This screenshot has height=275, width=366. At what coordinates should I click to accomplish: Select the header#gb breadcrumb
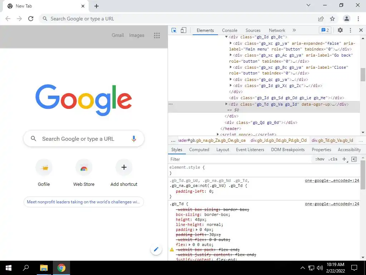click(x=212, y=140)
